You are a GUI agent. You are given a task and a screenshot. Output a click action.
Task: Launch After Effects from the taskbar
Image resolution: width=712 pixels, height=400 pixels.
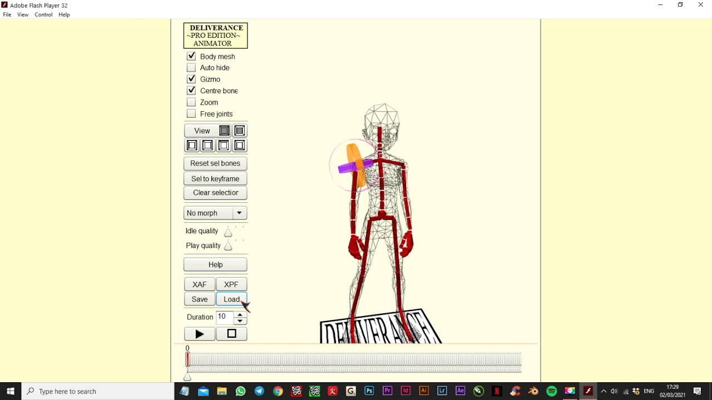460,391
